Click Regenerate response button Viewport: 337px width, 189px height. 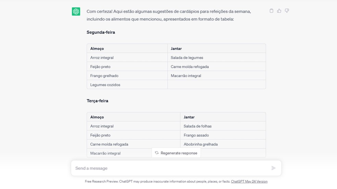pos(176,153)
